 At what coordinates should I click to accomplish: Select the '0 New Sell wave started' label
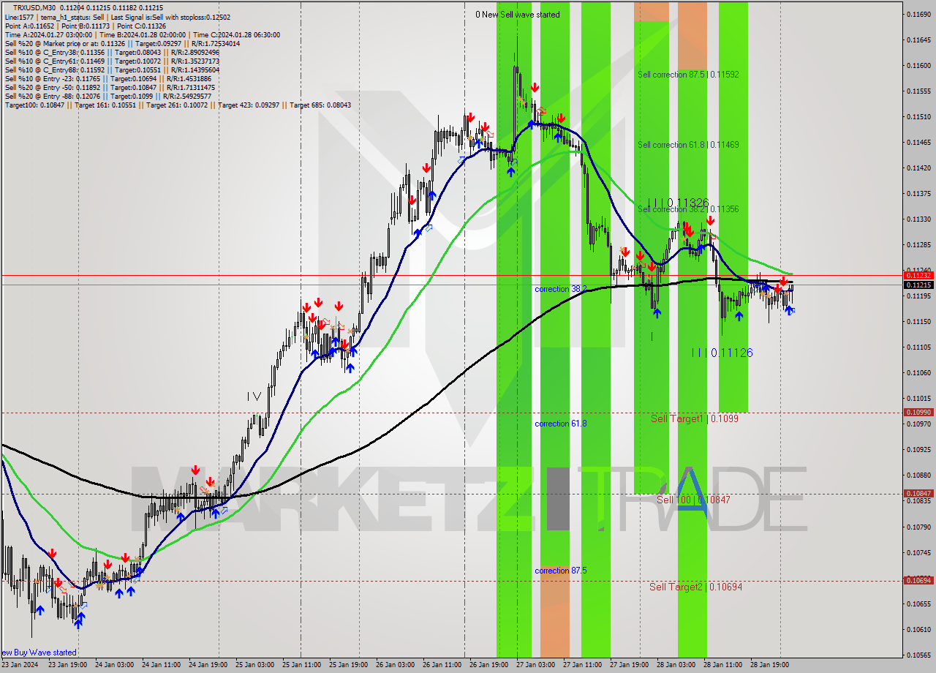point(518,15)
